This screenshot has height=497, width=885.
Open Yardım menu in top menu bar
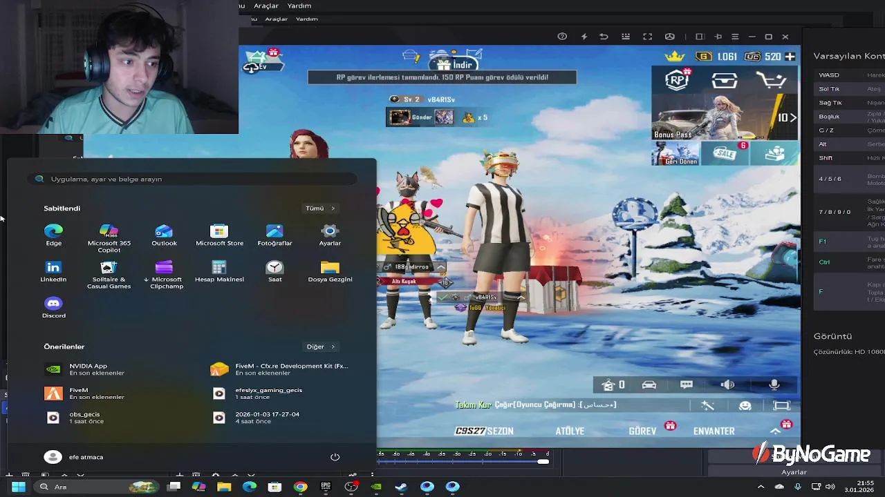[x=299, y=6]
